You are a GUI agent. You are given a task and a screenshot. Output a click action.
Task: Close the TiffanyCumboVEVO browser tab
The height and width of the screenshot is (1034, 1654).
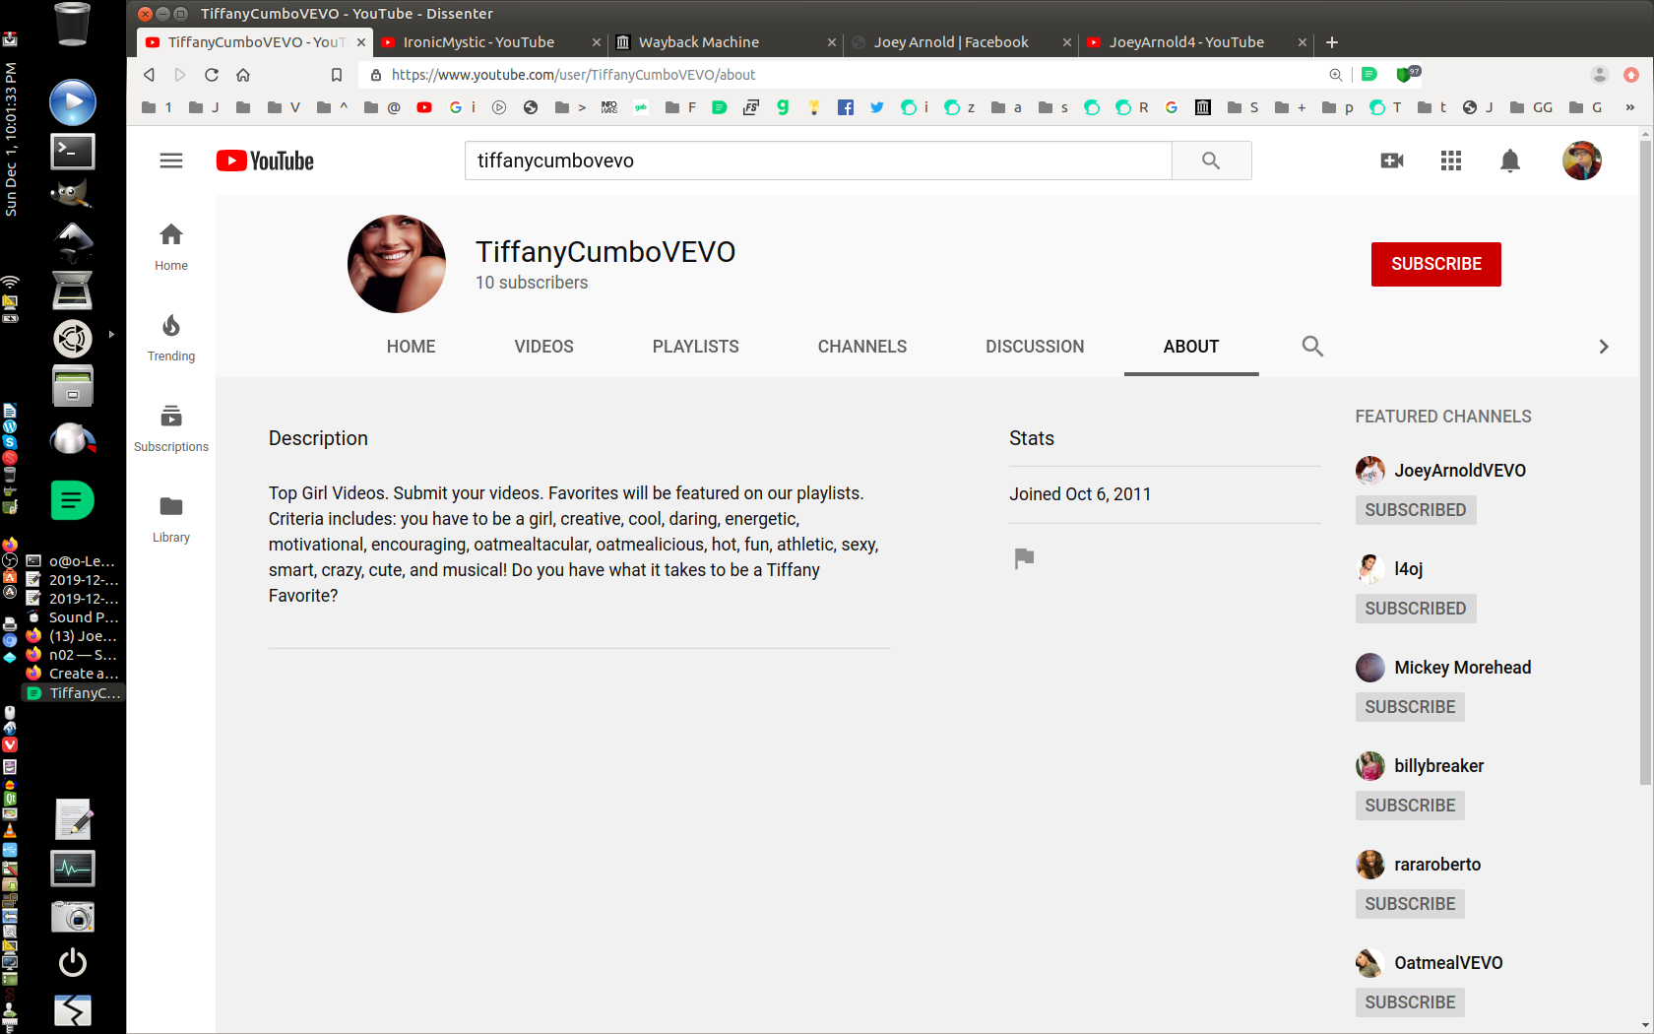(x=361, y=42)
